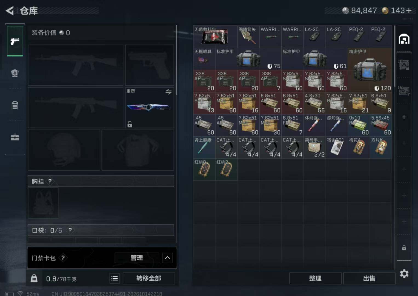Select the 无菌敷料包 item

click(215, 36)
